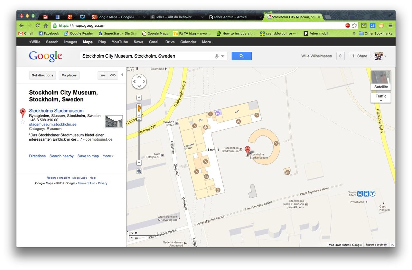
Task: Click the show my location button
Action: (x=139, y=98)
